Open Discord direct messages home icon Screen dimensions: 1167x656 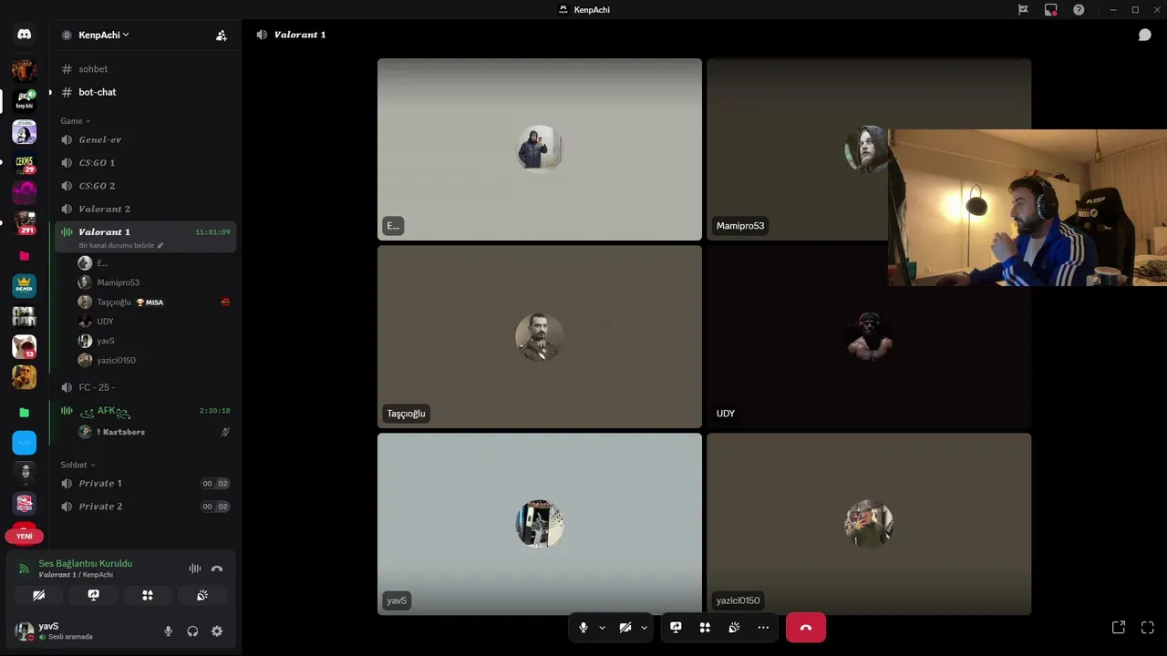[24, 35]
